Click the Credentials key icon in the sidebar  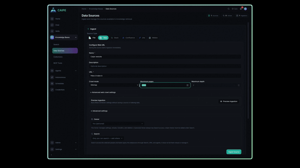pos(52,90)
